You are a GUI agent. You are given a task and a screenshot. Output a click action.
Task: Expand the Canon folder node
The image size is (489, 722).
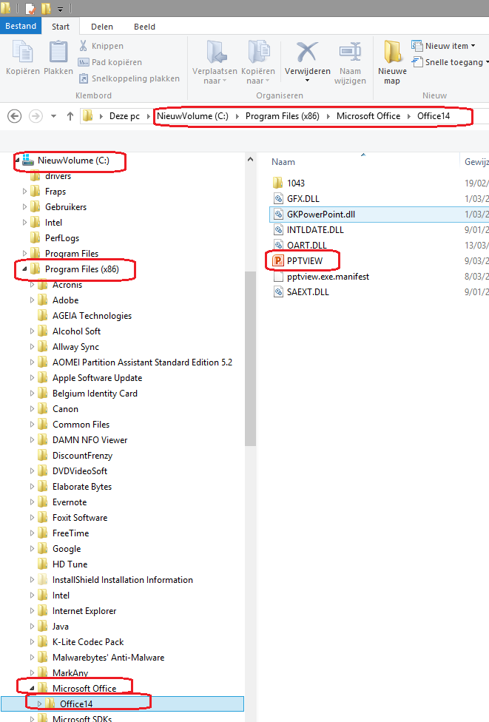(33, 408)
